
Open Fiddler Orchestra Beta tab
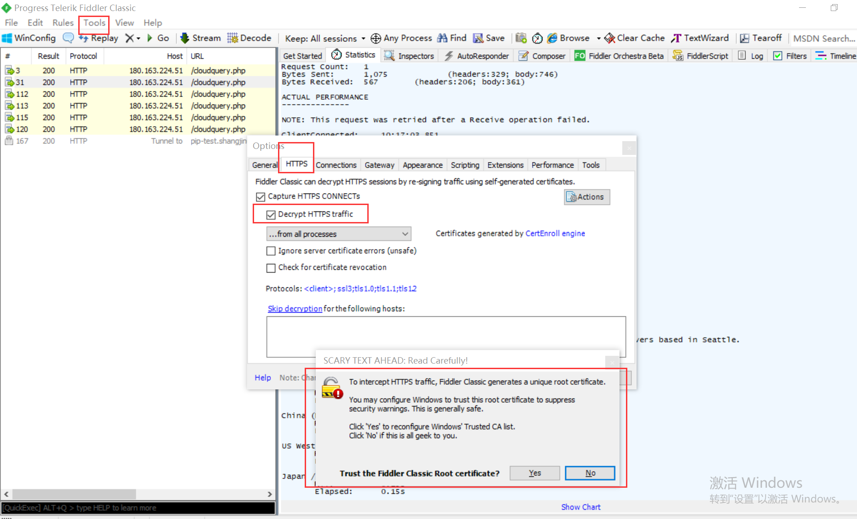tap(619, 56)
